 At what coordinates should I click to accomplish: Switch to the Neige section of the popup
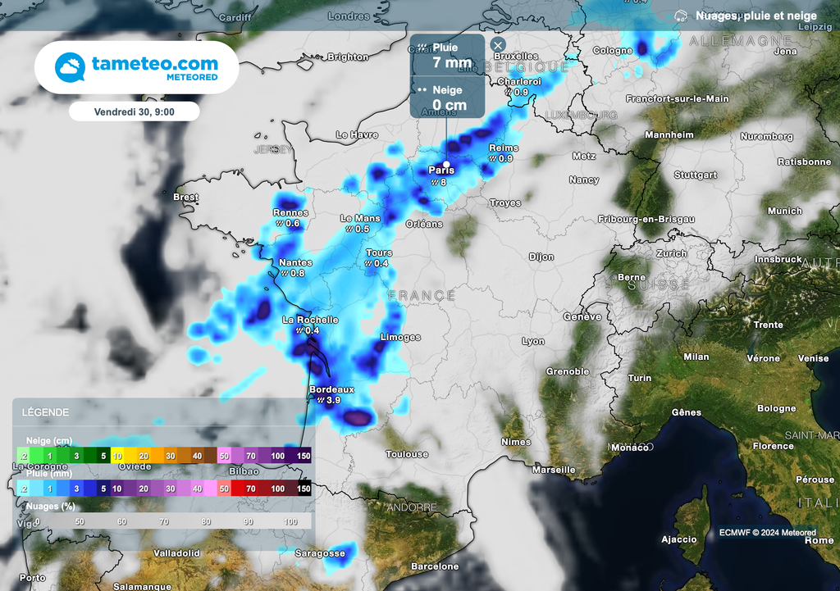(x=447, y=98)
